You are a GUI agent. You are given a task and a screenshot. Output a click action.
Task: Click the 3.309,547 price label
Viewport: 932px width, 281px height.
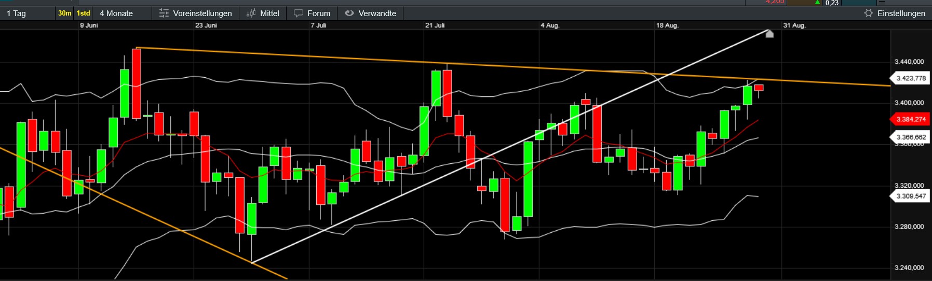point(911,196)
